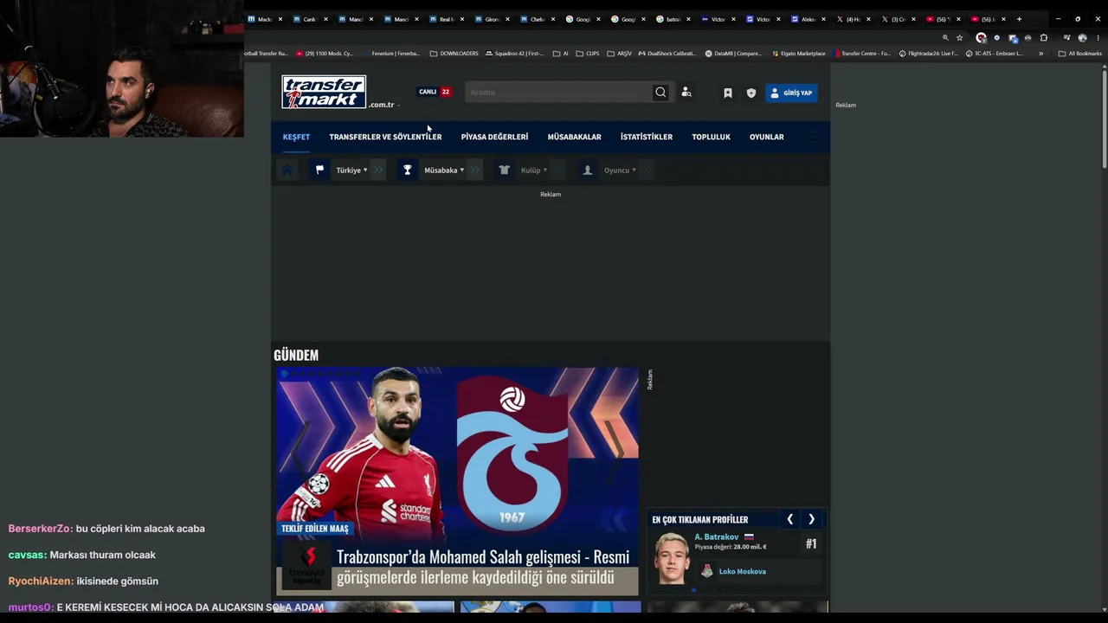This screenshot has height=623, width=1108.
Task: Open the Chrome extensions puzzle icon
Action: 1043,38
